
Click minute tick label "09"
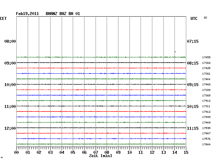coord(118,153)
